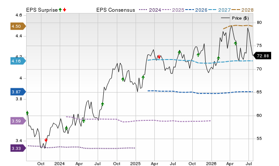Click the 4.4 left axis label
Viewport: 279px width, 166px height.
pyautogui.click(x=19, y=36)
